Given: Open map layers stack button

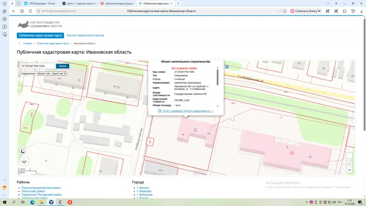Looking at the screenshot, I should click(x=24, y=161).
